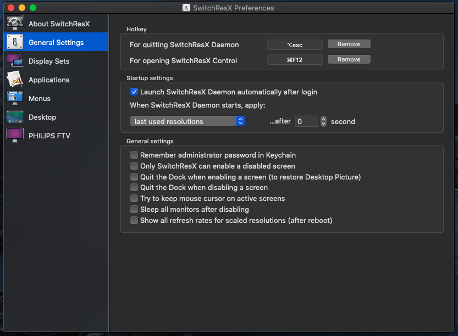The height and width of the screenshot is (336, 458).
Task: Open the About SwitchResX gear icon
Action: (15, 23)
